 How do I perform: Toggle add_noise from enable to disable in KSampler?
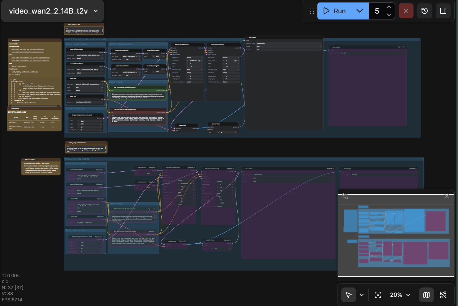tap(194, 57)
